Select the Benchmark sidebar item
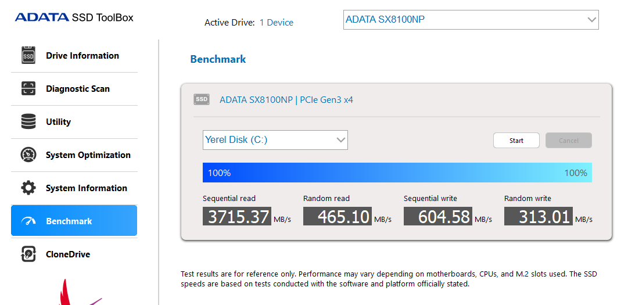628x305 pixels. point(74,221)
